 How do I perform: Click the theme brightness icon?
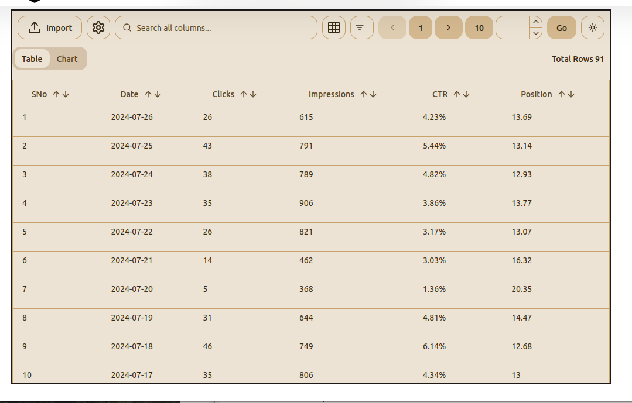point(592,27)
